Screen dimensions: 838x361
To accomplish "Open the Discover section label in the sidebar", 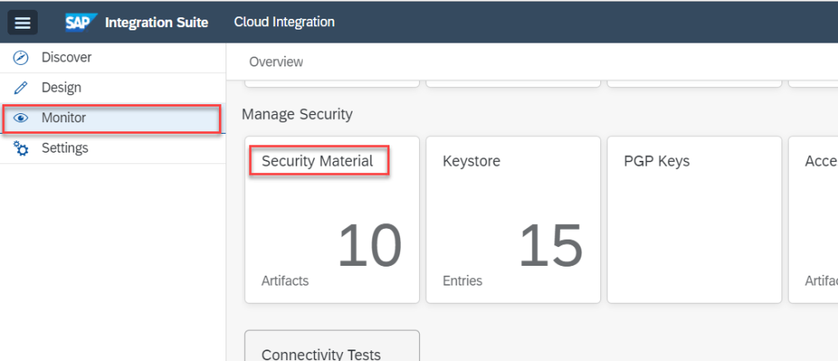I will (66, 57).
